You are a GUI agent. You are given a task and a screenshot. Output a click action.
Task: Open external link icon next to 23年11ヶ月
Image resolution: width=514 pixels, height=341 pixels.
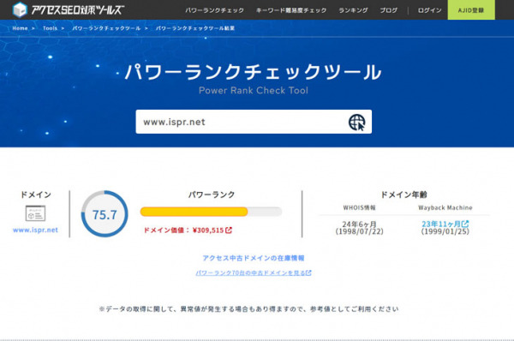click(x=465, y=224)
